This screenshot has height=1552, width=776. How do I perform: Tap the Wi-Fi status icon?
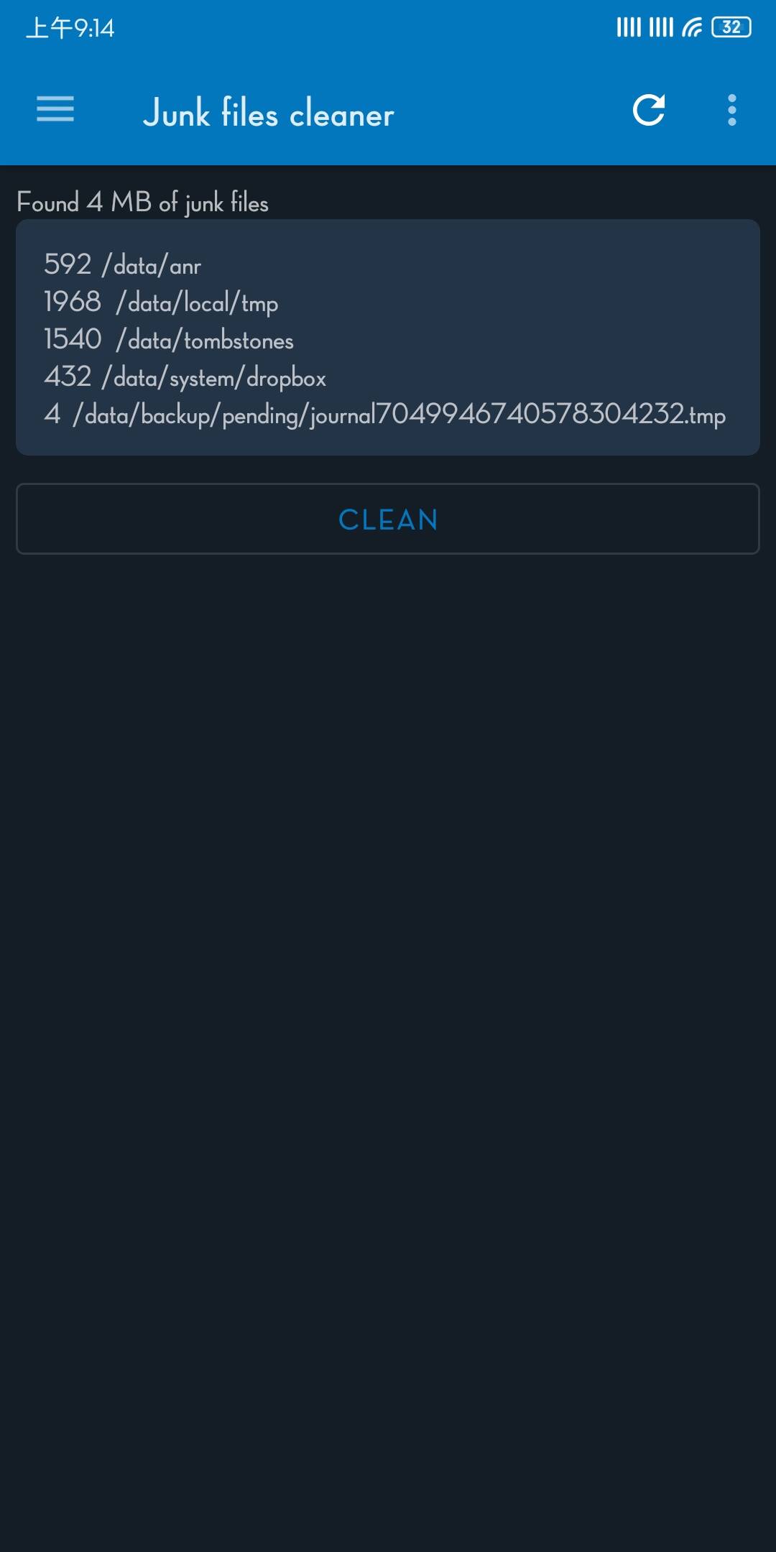click(x=693, y=27)
